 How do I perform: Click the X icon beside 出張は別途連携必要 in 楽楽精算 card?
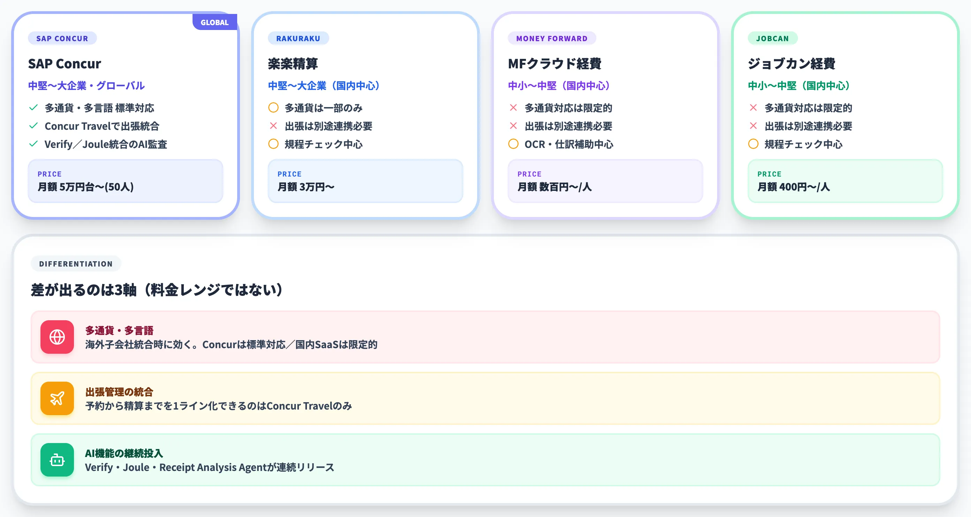pos(273,126)
